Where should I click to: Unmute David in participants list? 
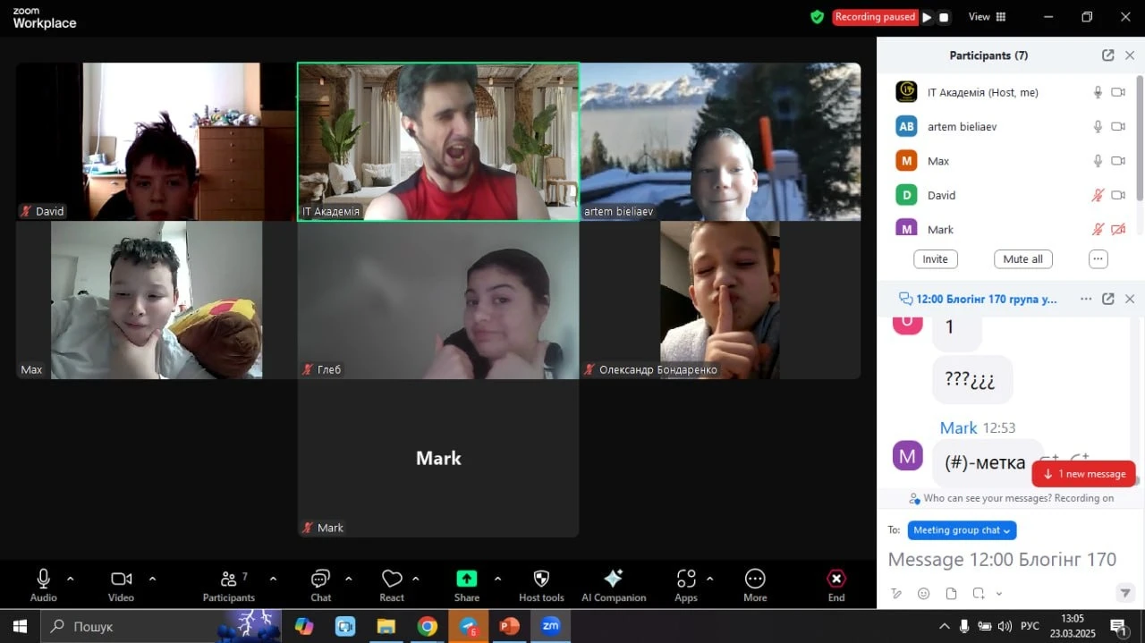pos(1098,195)
